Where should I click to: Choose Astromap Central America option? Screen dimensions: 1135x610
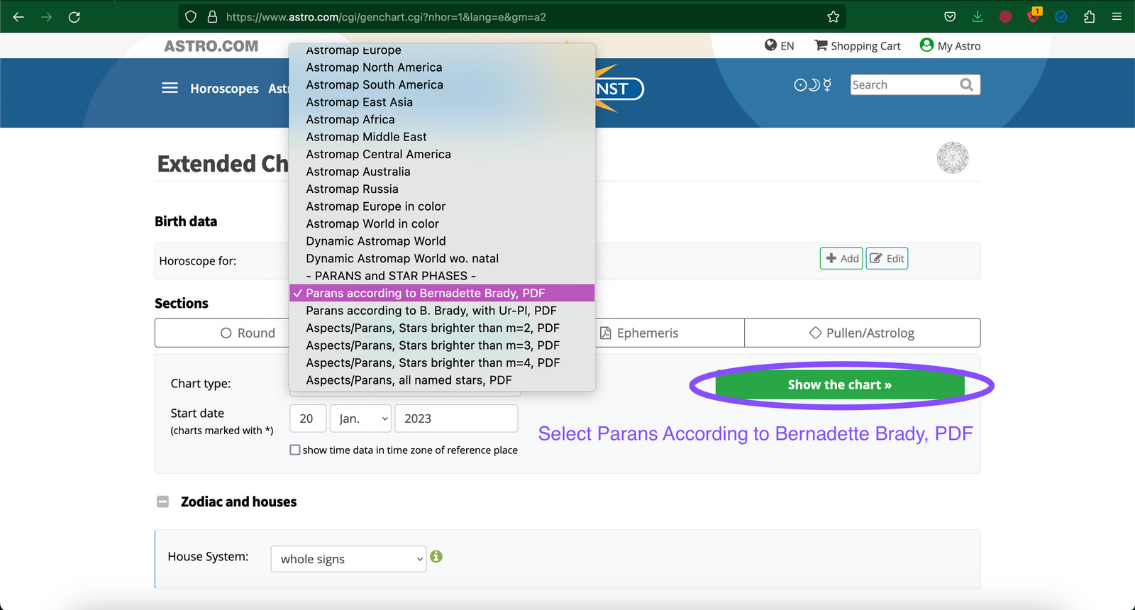point(442,154)
